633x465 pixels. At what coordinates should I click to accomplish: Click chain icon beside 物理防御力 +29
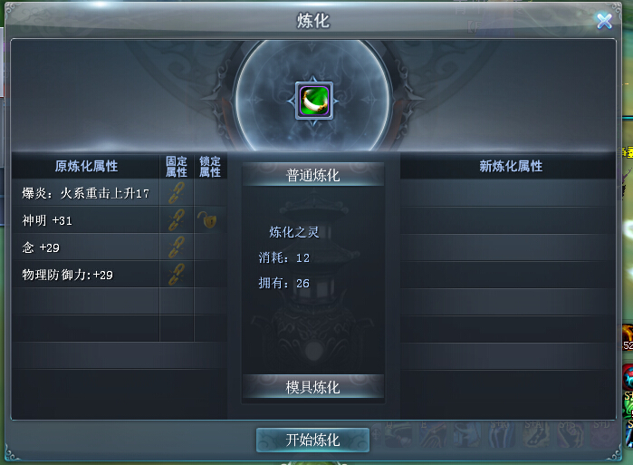pos(177,275)
